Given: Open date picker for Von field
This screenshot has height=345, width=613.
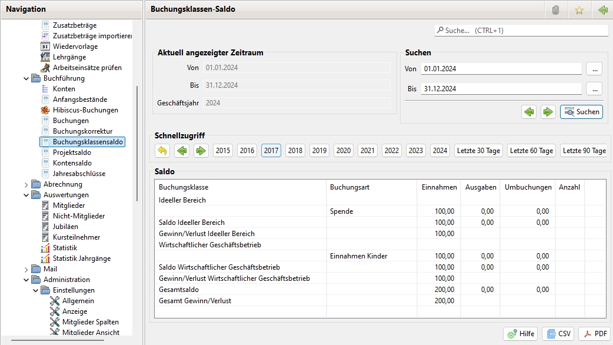Looking at the screenshot, I should 594,69.
